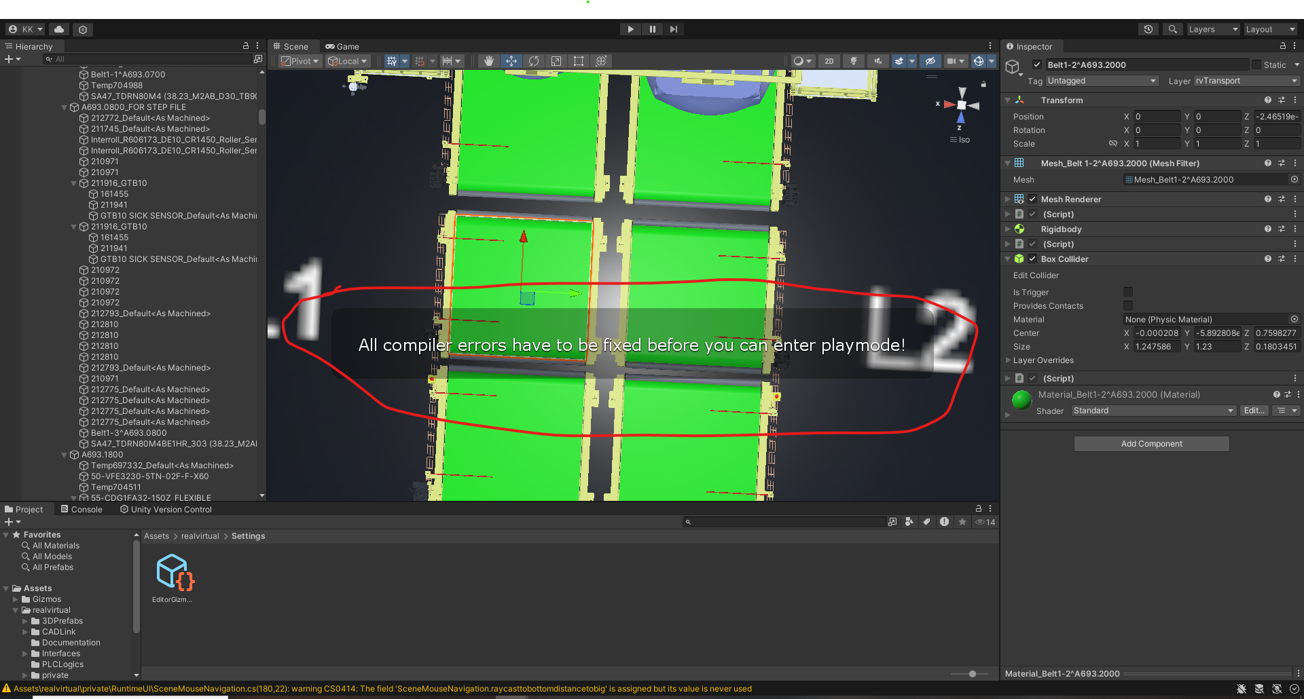Screen dimensions: 1304x699
Task: Toggle the active checkbox for Belt1-2^A693.2000
Action: point(1036,64)
